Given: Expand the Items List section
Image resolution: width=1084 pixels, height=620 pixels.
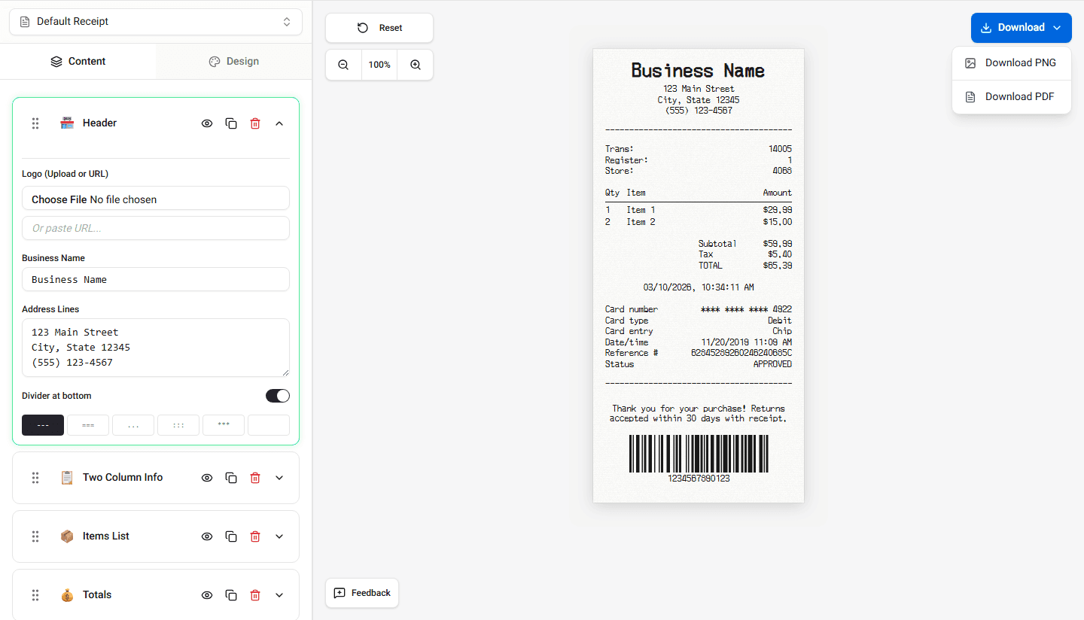Looking at the screenshot, I should point(279,536).
